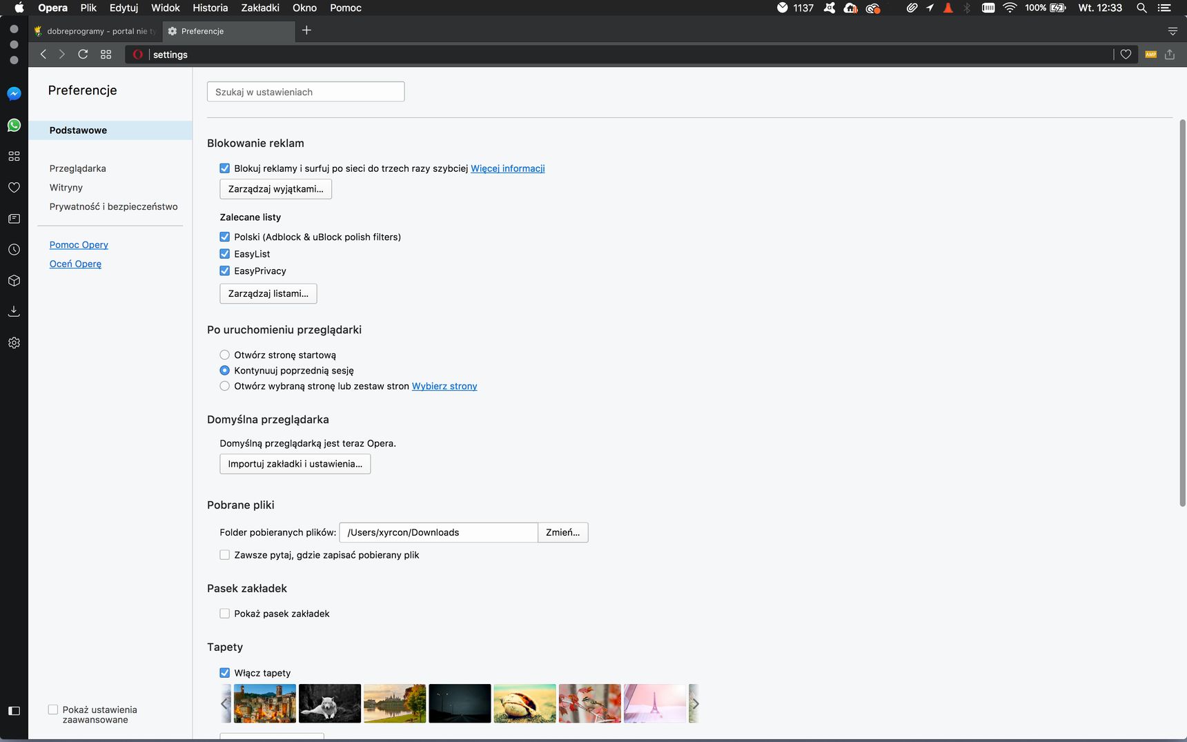This screenshot has height=742, width=1187.
Task: Enable Pokaż ustawienia zaawansowane checkbox
Action: coord(53,710)
